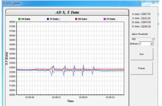The image size is (162, 106).
Task: Click the 03:06:02 time axis label
Action: (110, 97)
